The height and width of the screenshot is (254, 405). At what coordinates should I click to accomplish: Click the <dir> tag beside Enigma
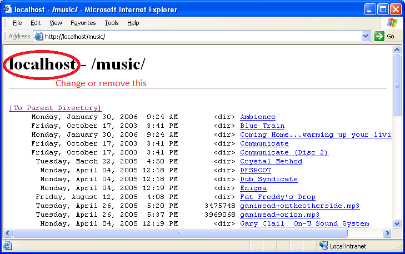coord(224,188)
